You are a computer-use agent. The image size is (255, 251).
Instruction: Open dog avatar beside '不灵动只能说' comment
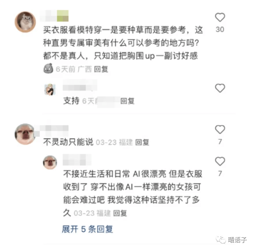point(25,134)
